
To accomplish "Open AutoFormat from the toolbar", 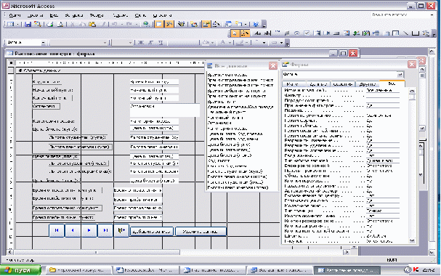I will click(x=181, y=24).
